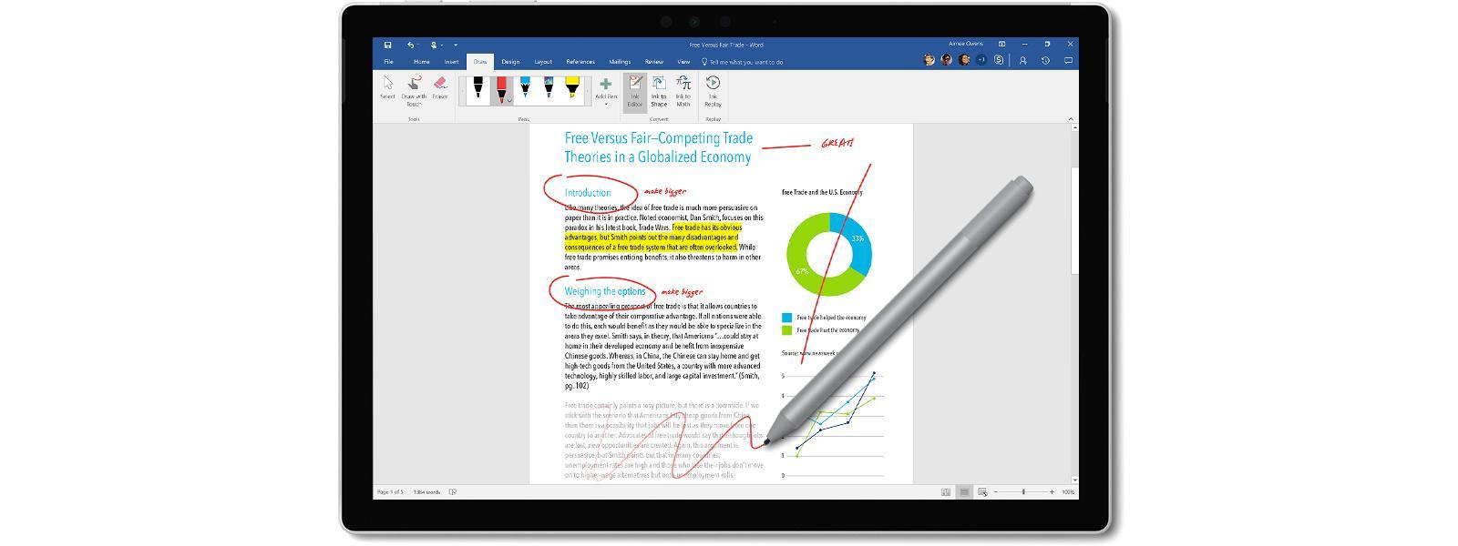Open Ribbon Display Options in the title bar
The height and width of the screenshot is (546, 1458).
tap(1001, 44)
